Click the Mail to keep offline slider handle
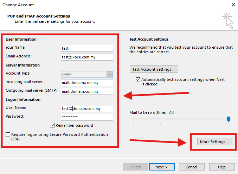 pos(229,119)
